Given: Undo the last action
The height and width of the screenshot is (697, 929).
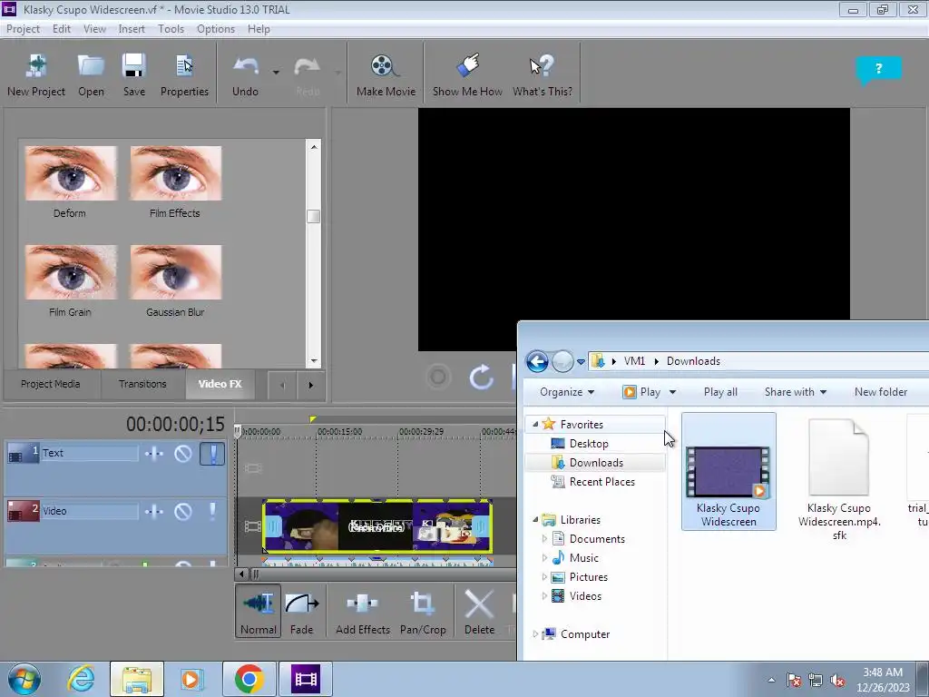Looking at the screenshot, I should pyautogui.click(x=245, y=75).
